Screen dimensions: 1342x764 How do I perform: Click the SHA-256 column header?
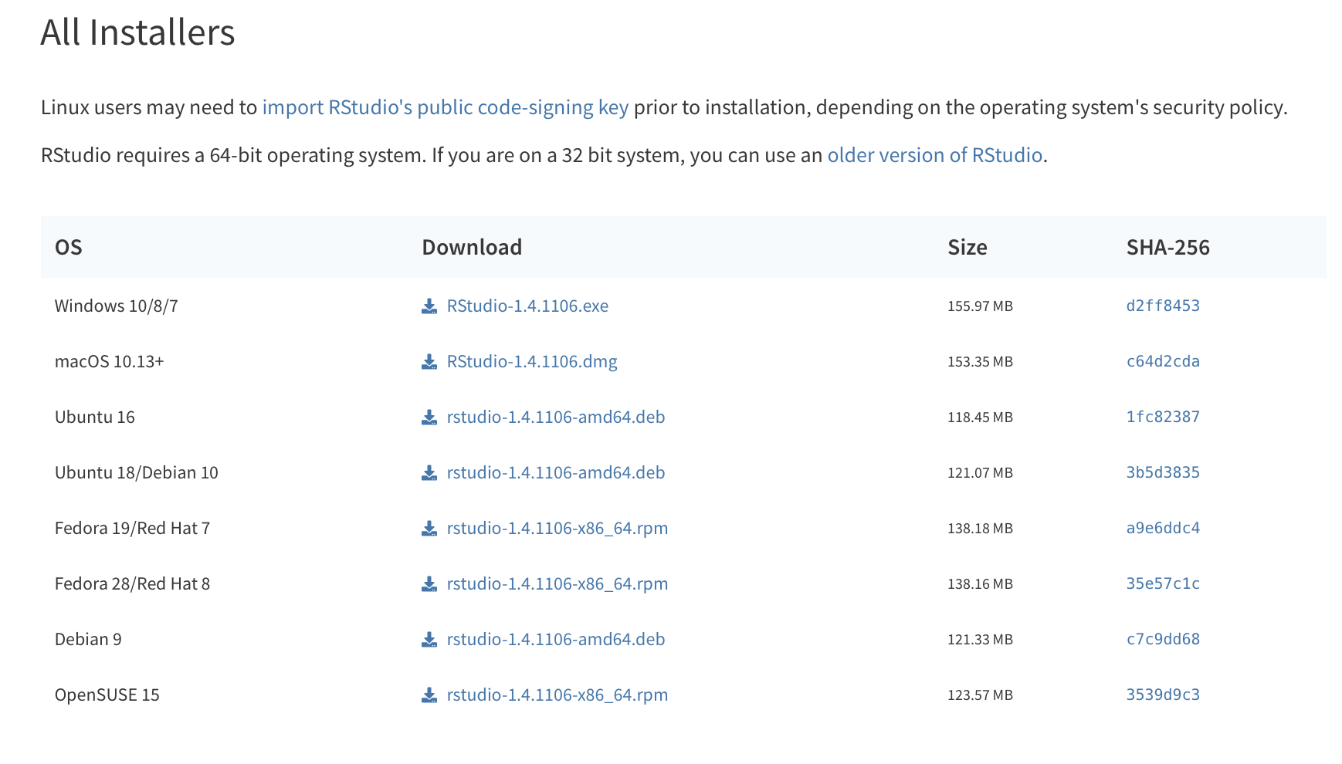pyautogui.click(x=1168, y=247)
